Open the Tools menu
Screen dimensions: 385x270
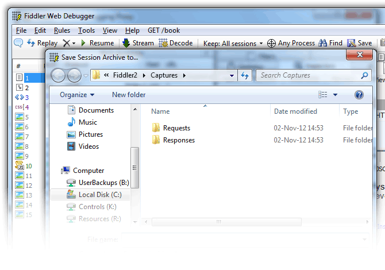click(86, 30)
